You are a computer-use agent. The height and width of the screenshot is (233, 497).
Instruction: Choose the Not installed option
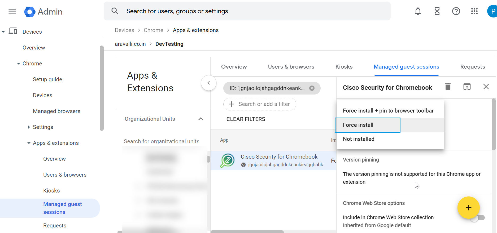(390, 139)
